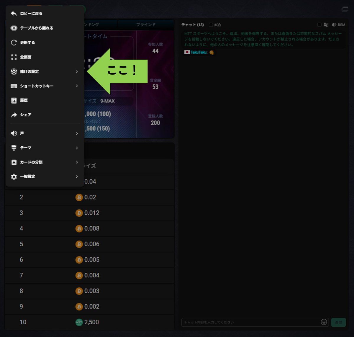Click the keyboard icon for ショートカットキー

point(14,86)
